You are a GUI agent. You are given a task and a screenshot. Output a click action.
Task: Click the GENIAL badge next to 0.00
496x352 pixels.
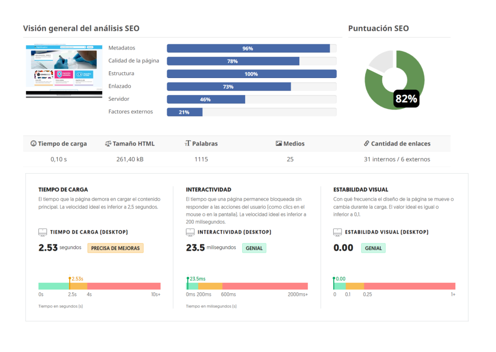point(373,248)
